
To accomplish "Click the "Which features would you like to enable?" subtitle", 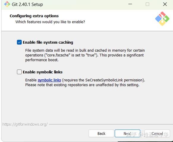I will [x=50, y=22].
